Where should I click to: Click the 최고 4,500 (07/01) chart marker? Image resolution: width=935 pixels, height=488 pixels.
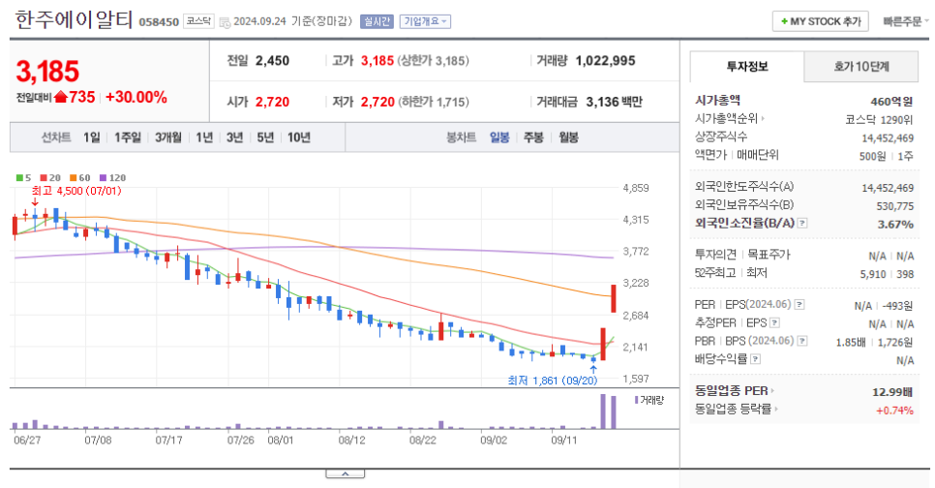[76, 191]
